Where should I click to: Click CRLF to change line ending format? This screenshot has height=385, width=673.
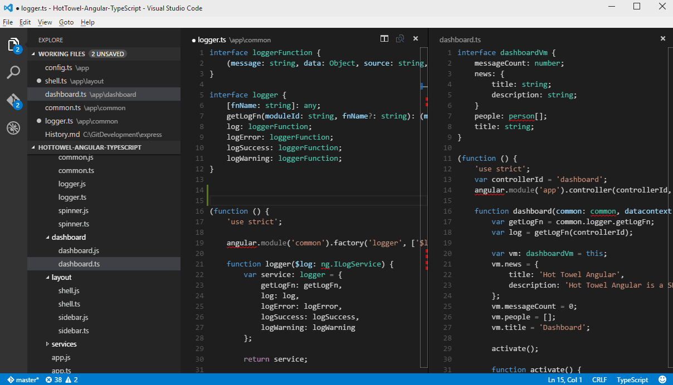click(x=599, y=380)
